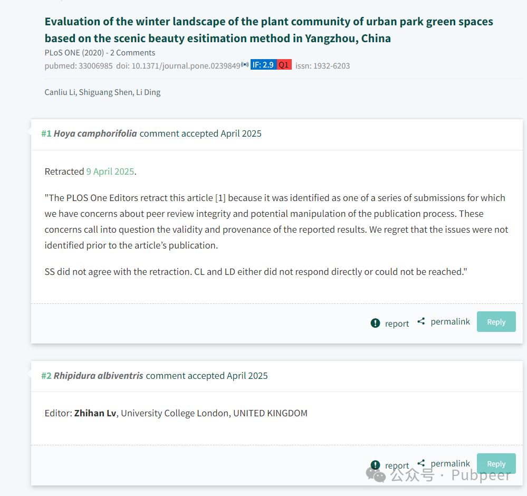Click the pubmed: 33006985 identifier
This screenshot has height=496, width=527.
[x=79, y=66]
